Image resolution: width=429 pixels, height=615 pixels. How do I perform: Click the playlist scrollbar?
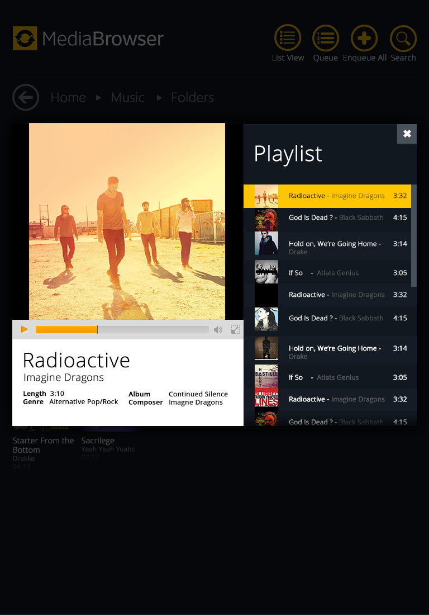pos(414,235)
